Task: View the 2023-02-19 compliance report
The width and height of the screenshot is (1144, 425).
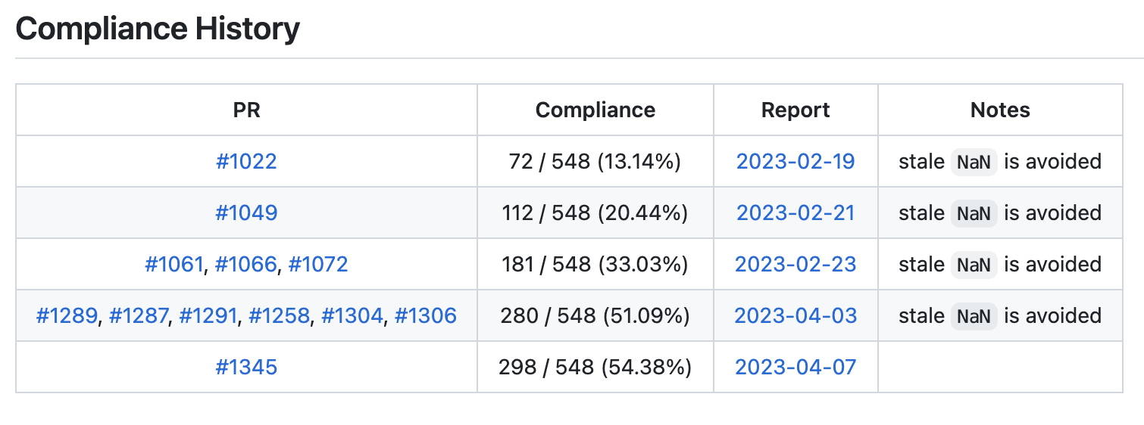Action: point(795,162)
